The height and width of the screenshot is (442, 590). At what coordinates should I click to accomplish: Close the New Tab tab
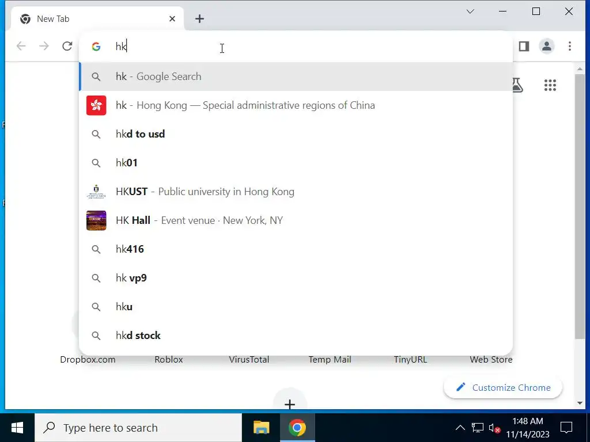(x=172, y=19)
